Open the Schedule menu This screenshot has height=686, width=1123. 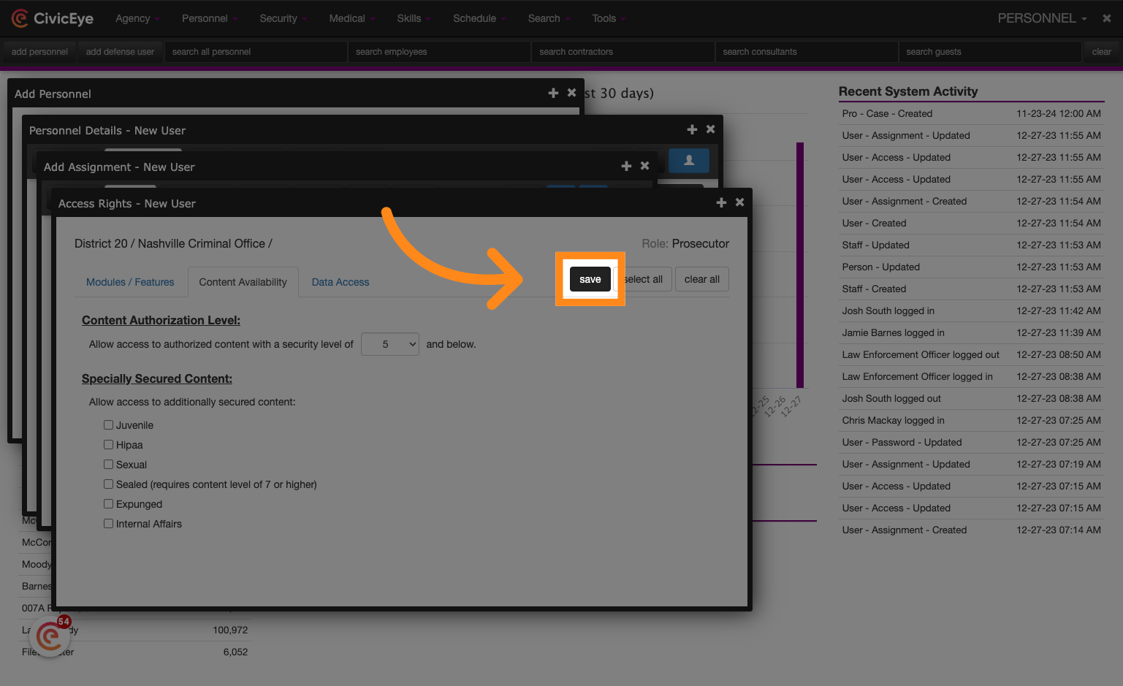tap(479, 18)
